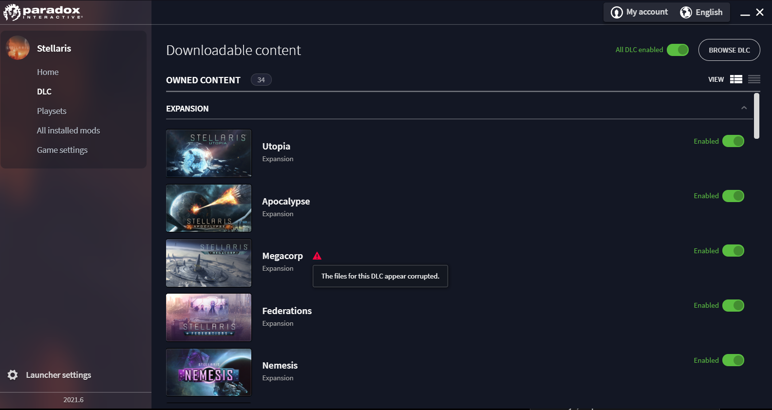Toggle All DLC enabled switch

pos(678,50)
